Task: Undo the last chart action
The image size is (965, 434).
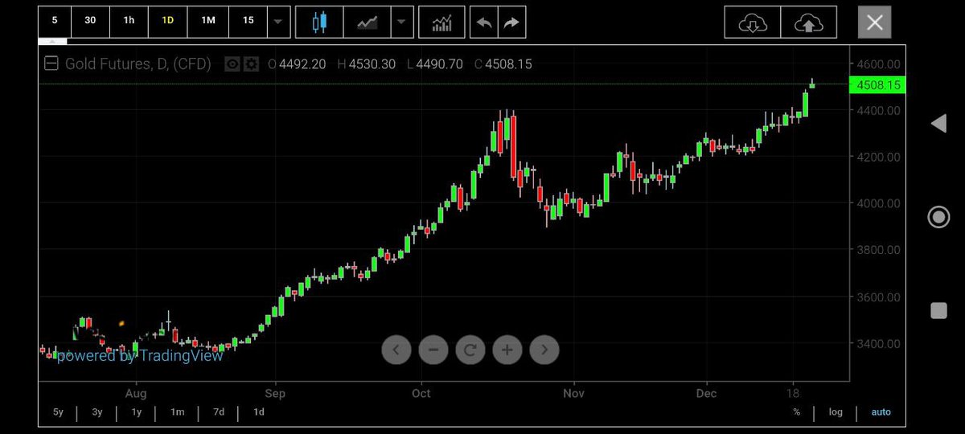Action: [483, 23]
